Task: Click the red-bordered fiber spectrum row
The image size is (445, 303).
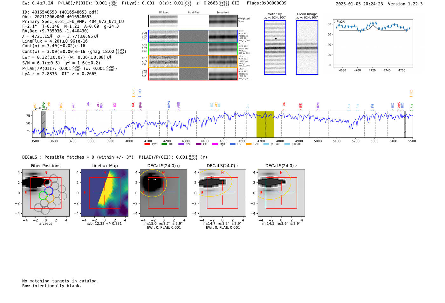Action: point(193,74)
